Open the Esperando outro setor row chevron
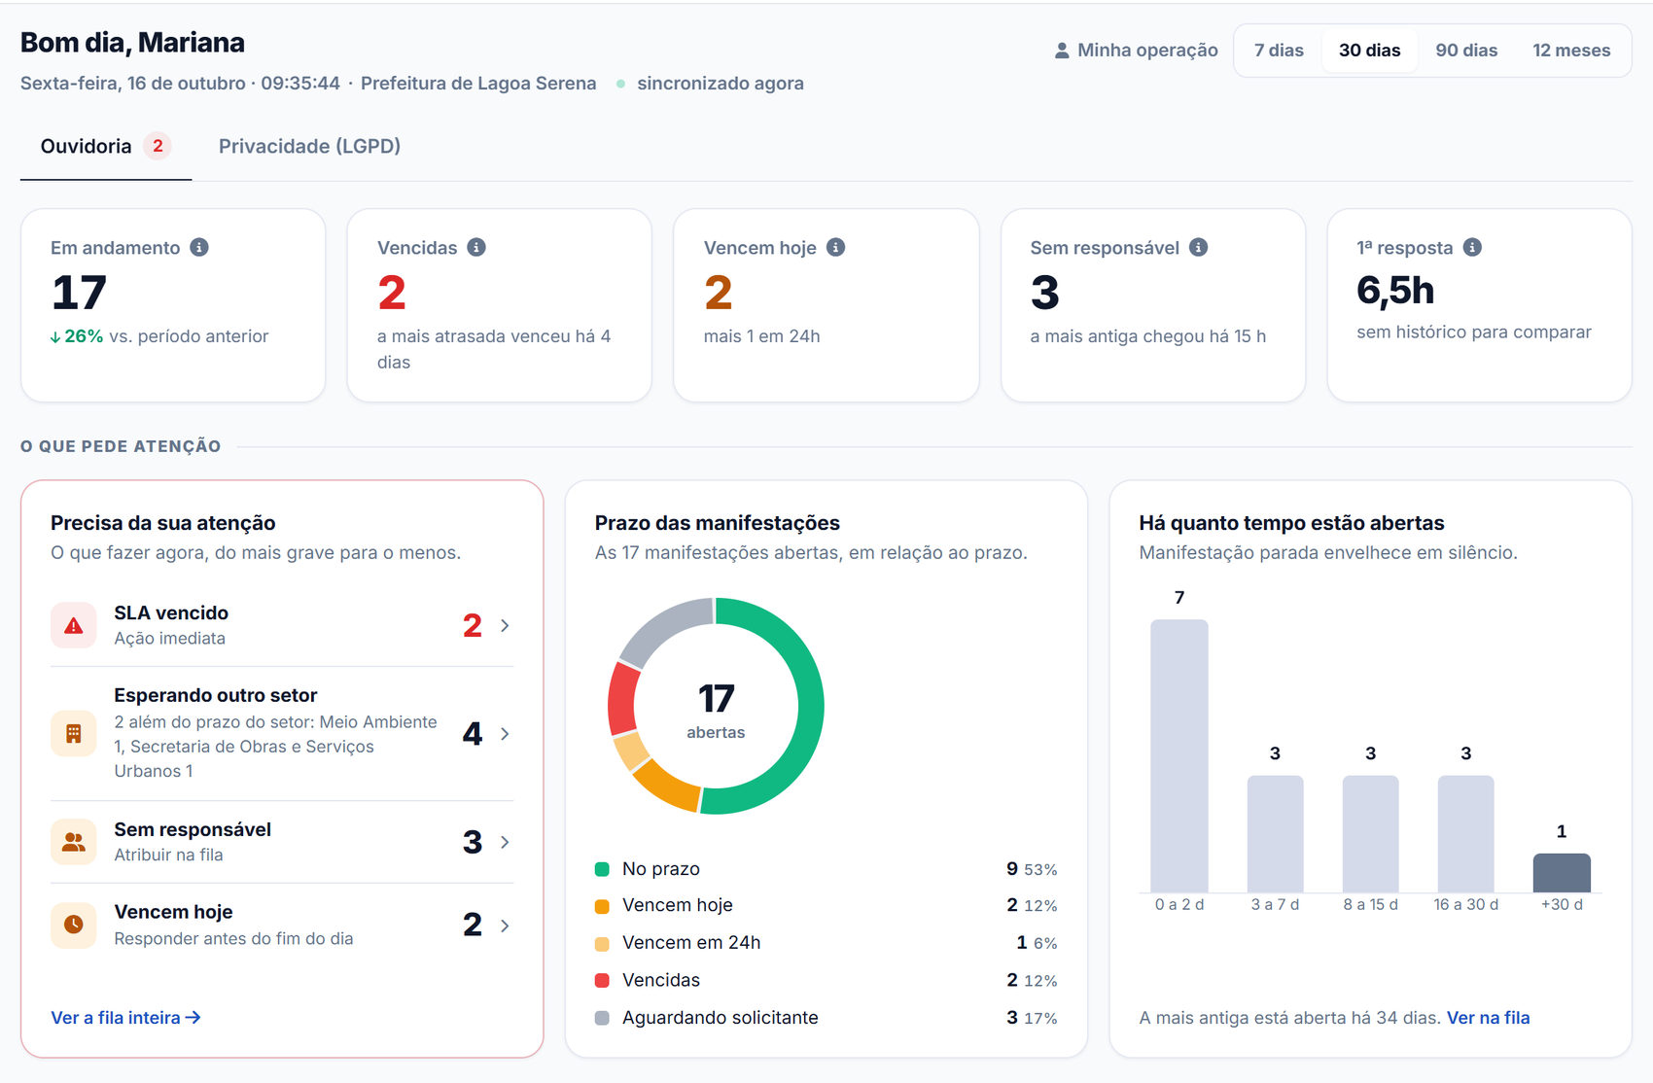 click(505, 734)
